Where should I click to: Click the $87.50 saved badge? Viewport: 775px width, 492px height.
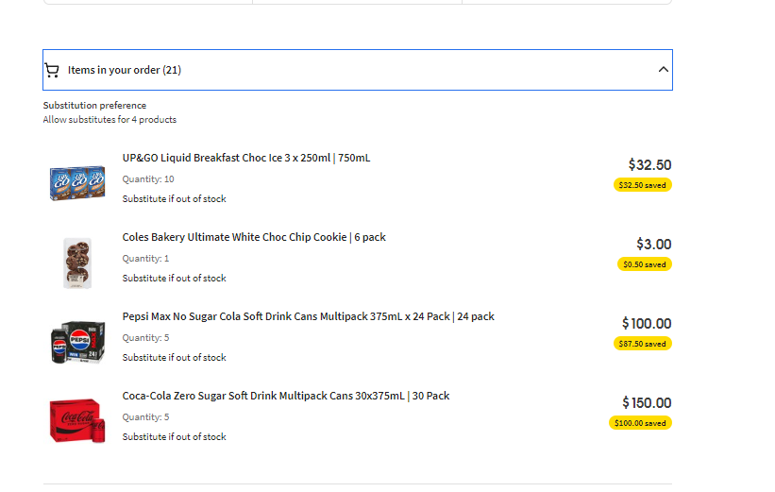643,344
